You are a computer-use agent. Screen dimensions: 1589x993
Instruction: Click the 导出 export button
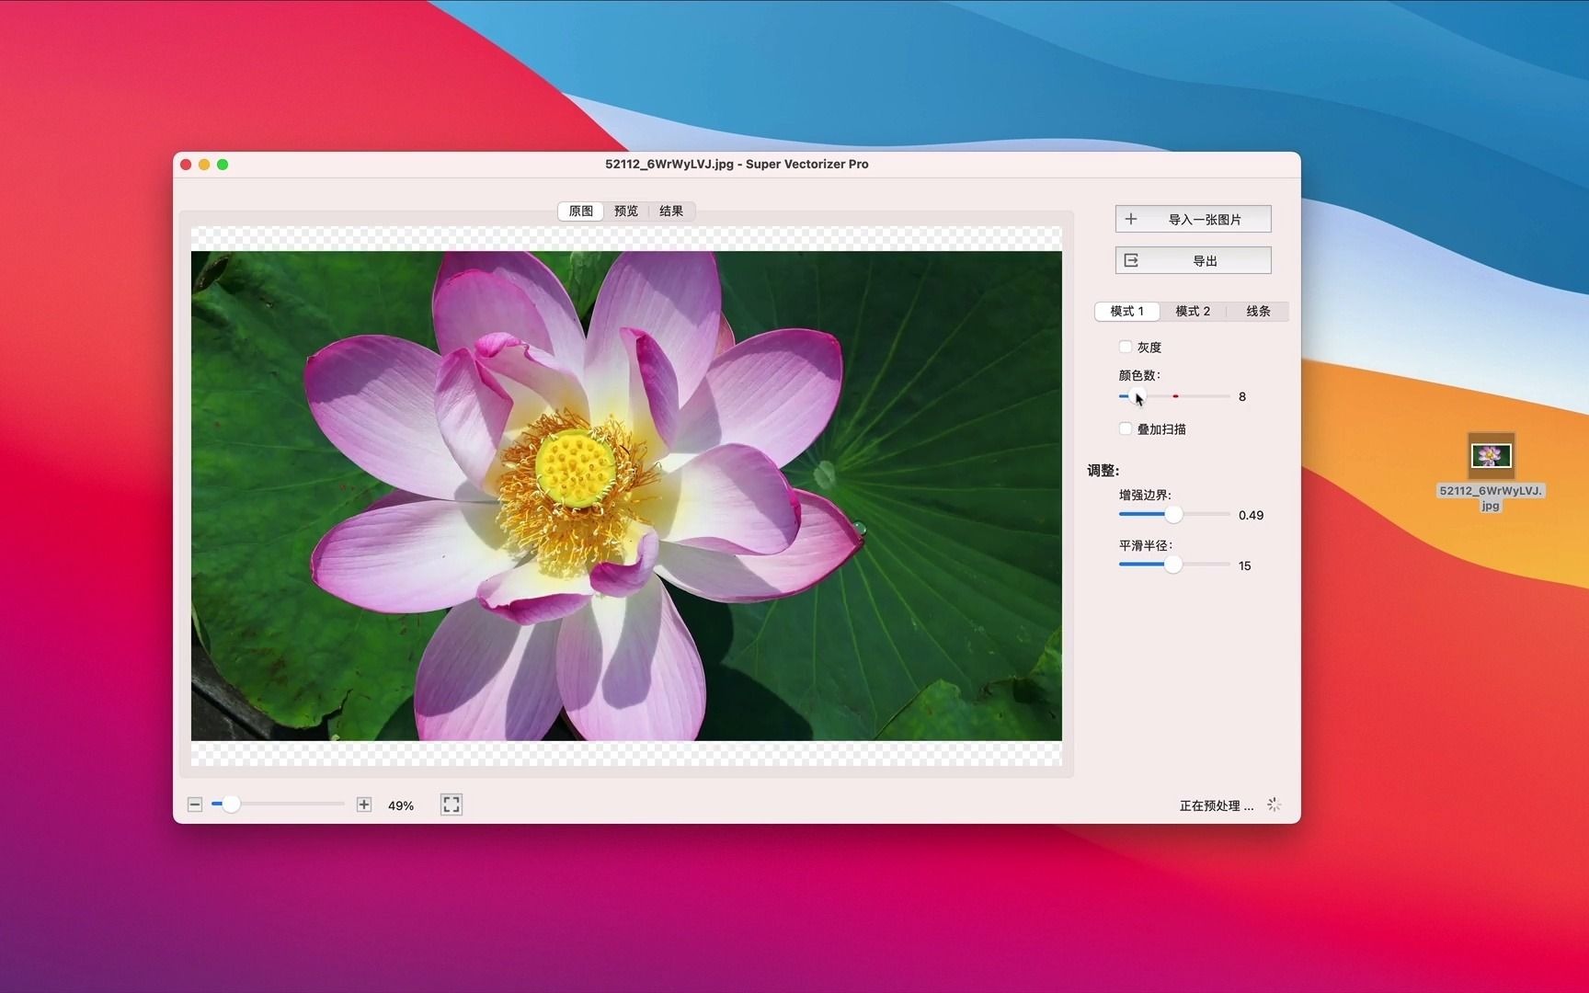pyautogui.click(x=1193, y=260)
